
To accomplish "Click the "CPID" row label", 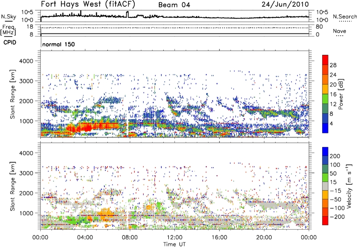I will tap(9, 42).
